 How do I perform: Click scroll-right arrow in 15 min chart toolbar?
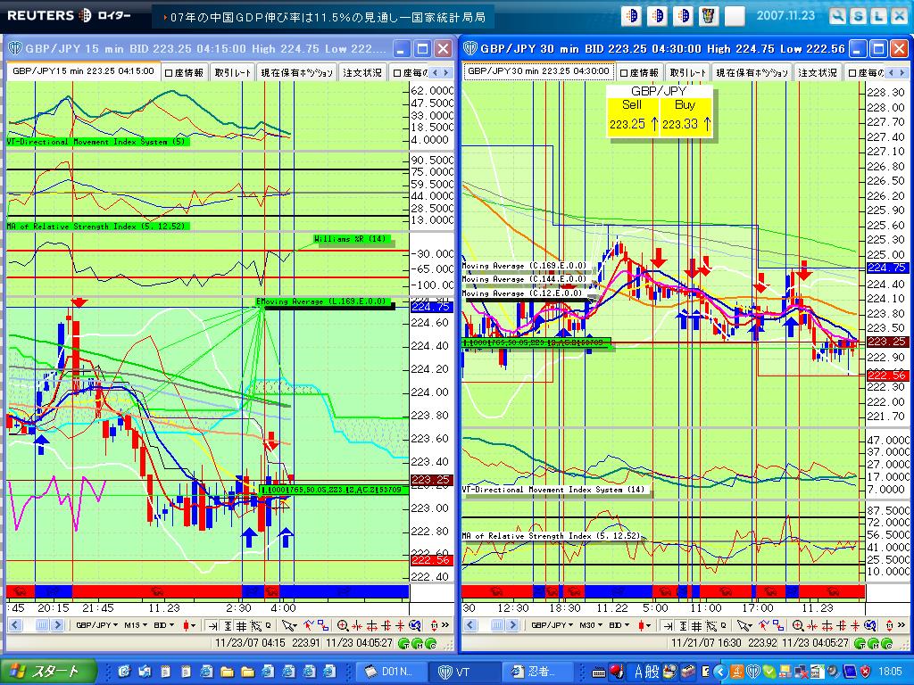[58, 625]
